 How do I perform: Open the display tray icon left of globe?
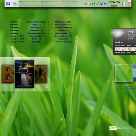coord(98,4)
